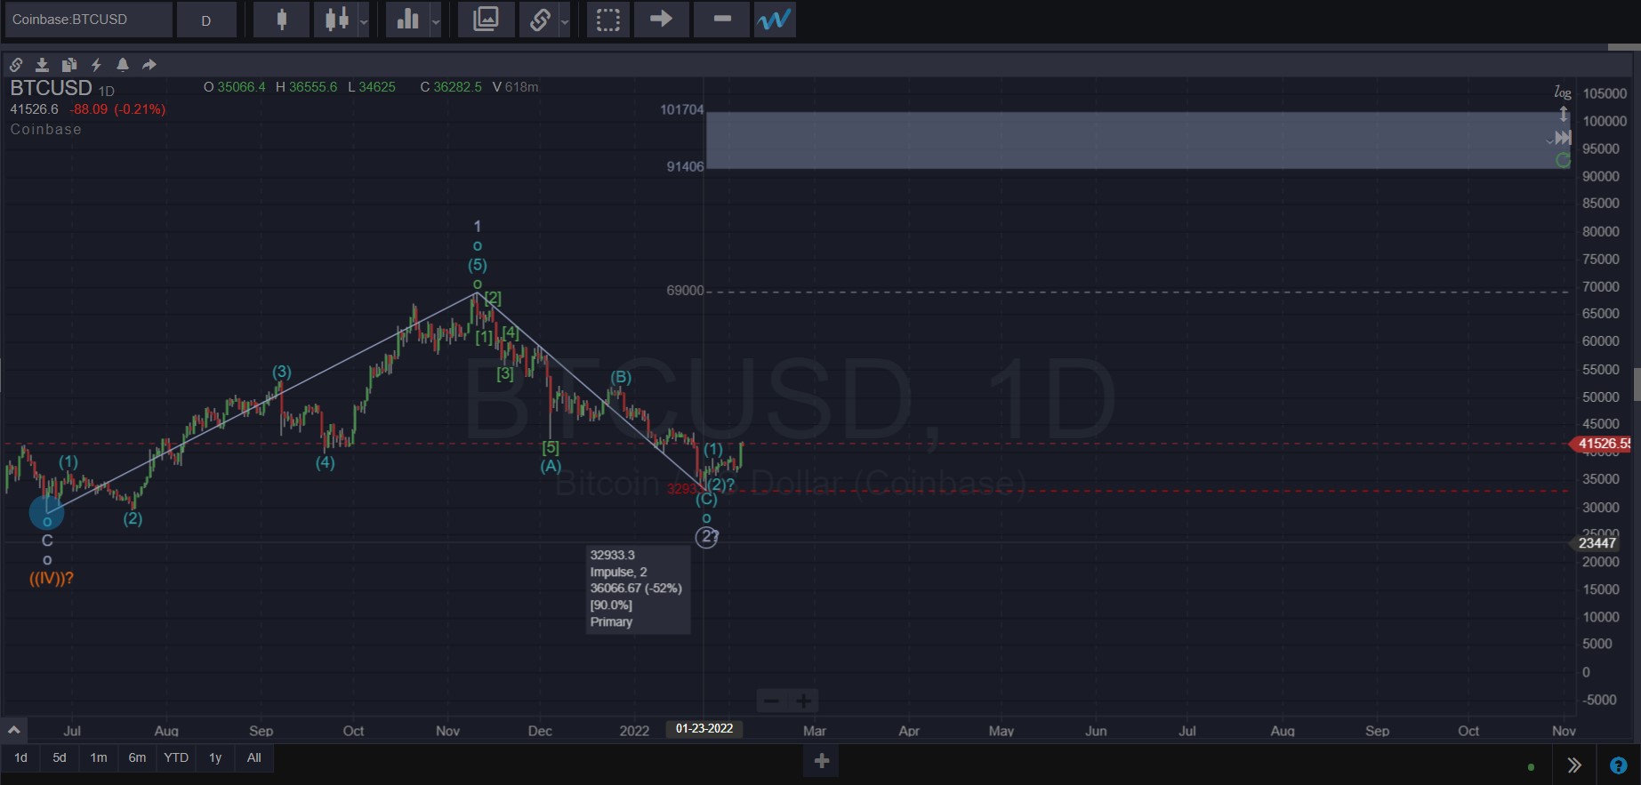Screen dimensions: 1641x785
Task: Click the image gallery snapshot icon
Action: [x=486, y=20]
